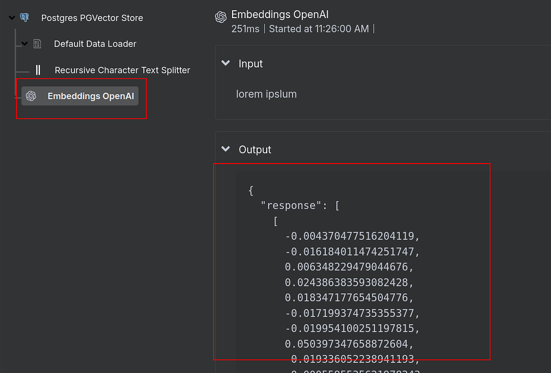Click the Default Data Loader document icon
The image size is (551, 373).
(37, 43)
